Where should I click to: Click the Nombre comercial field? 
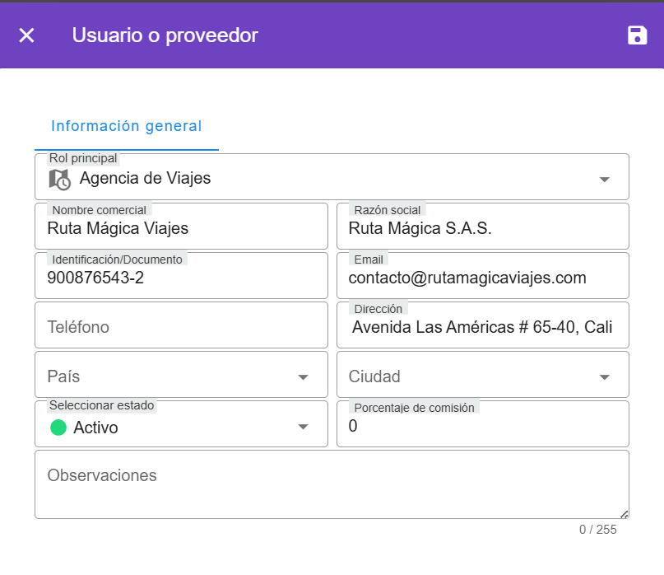[181, 229]
